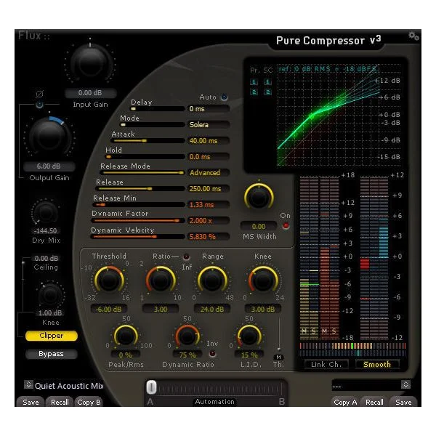The width and height of the screenshot is (436, 436).
Task: Click the Bypass button
Action: [x=51, y=354]
